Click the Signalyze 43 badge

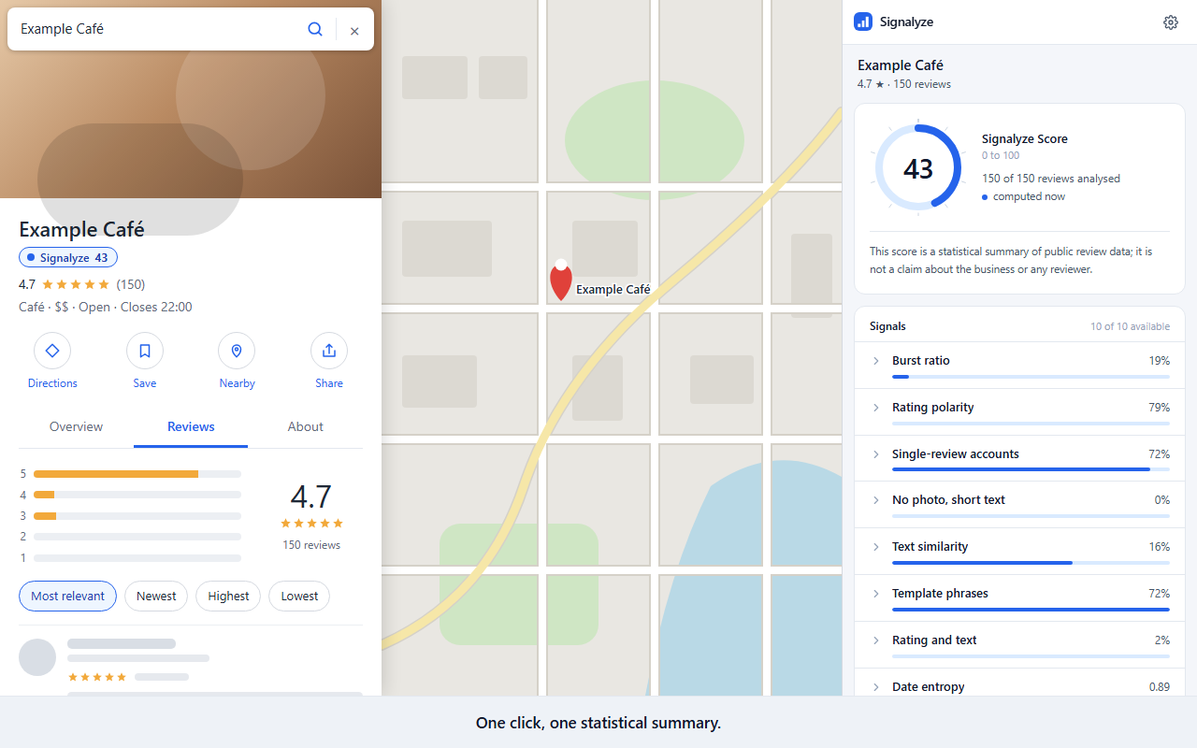click(68, 257)
